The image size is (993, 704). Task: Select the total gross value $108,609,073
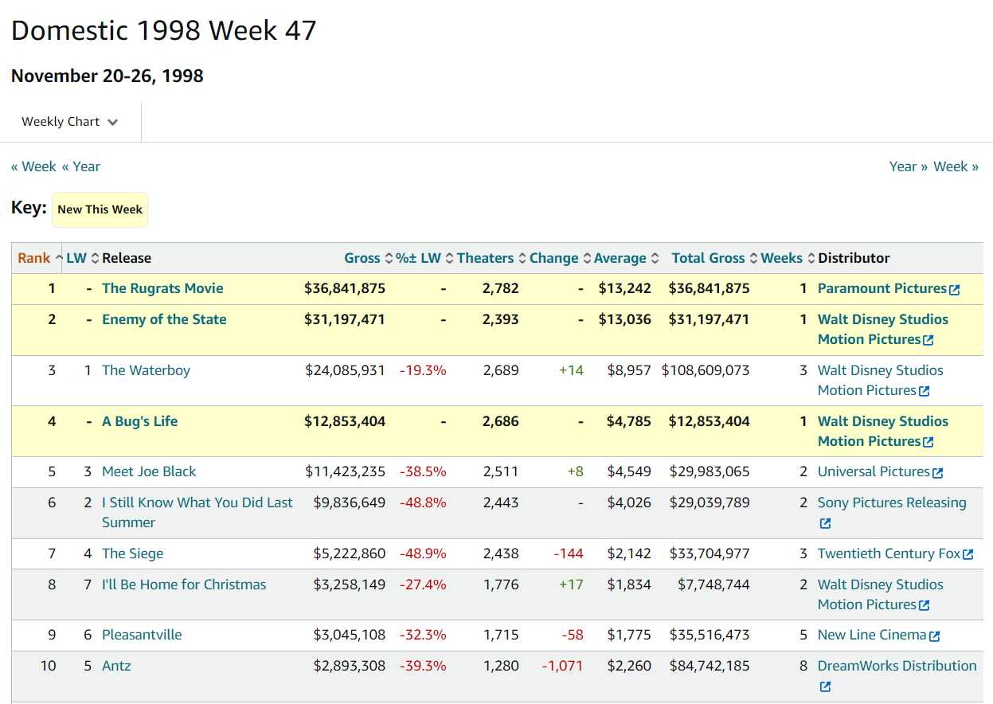(x=706, y=370)
